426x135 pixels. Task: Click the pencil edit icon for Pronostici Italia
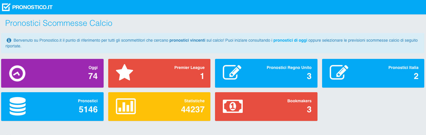(x=339, y=72)
